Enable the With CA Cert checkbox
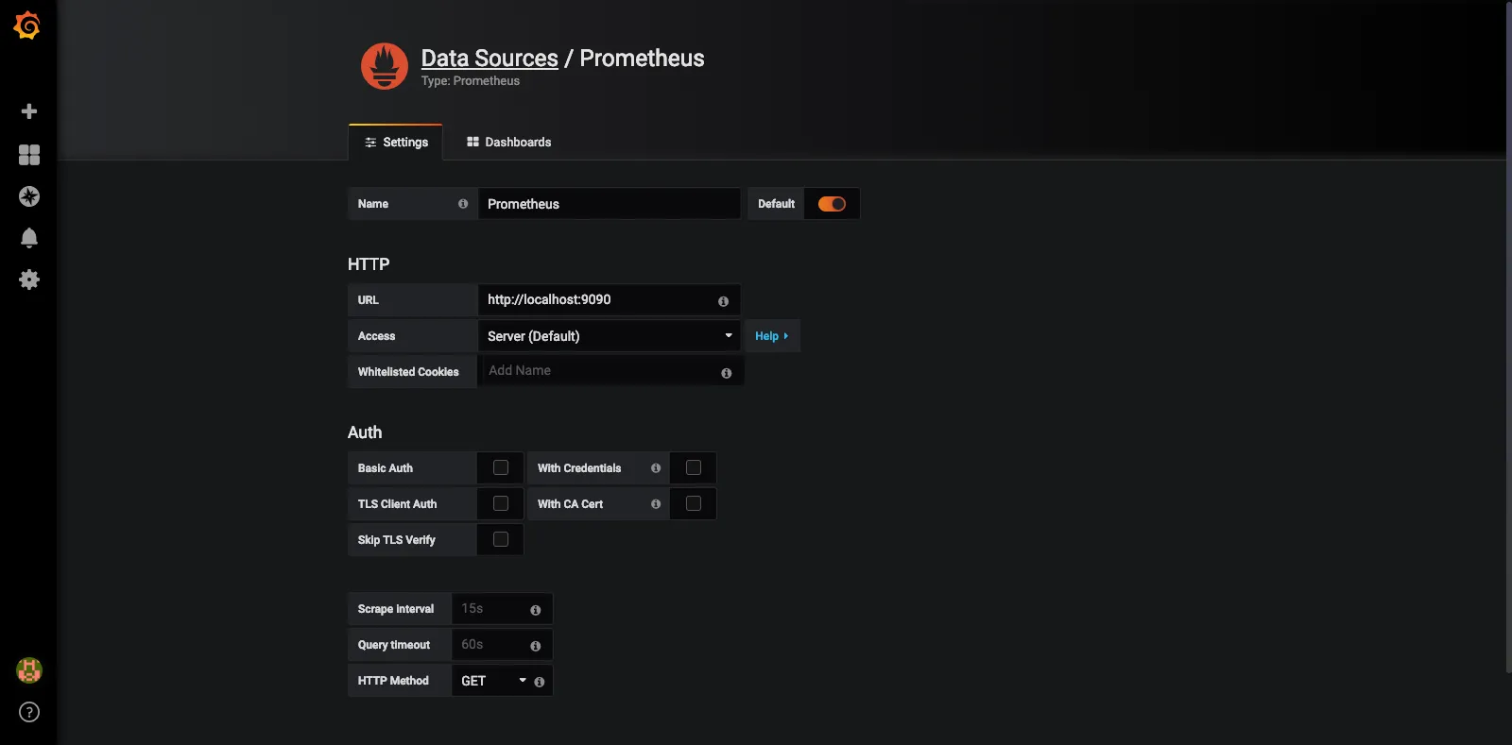1512x745 pixels. click(x=693, y=503)
